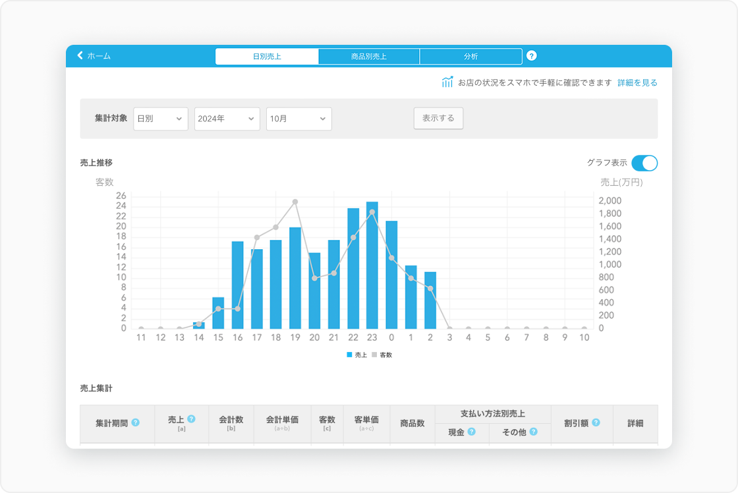Open the help icon next to 割引額
The height and width of the screenshot is (493, 738).
point(596,422)
